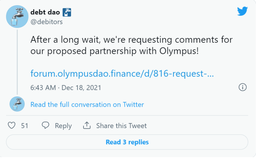Click the small faucet avatar below the thread
Image resolution: width=256 pixels, height=158 pixels.
point(17,104)
